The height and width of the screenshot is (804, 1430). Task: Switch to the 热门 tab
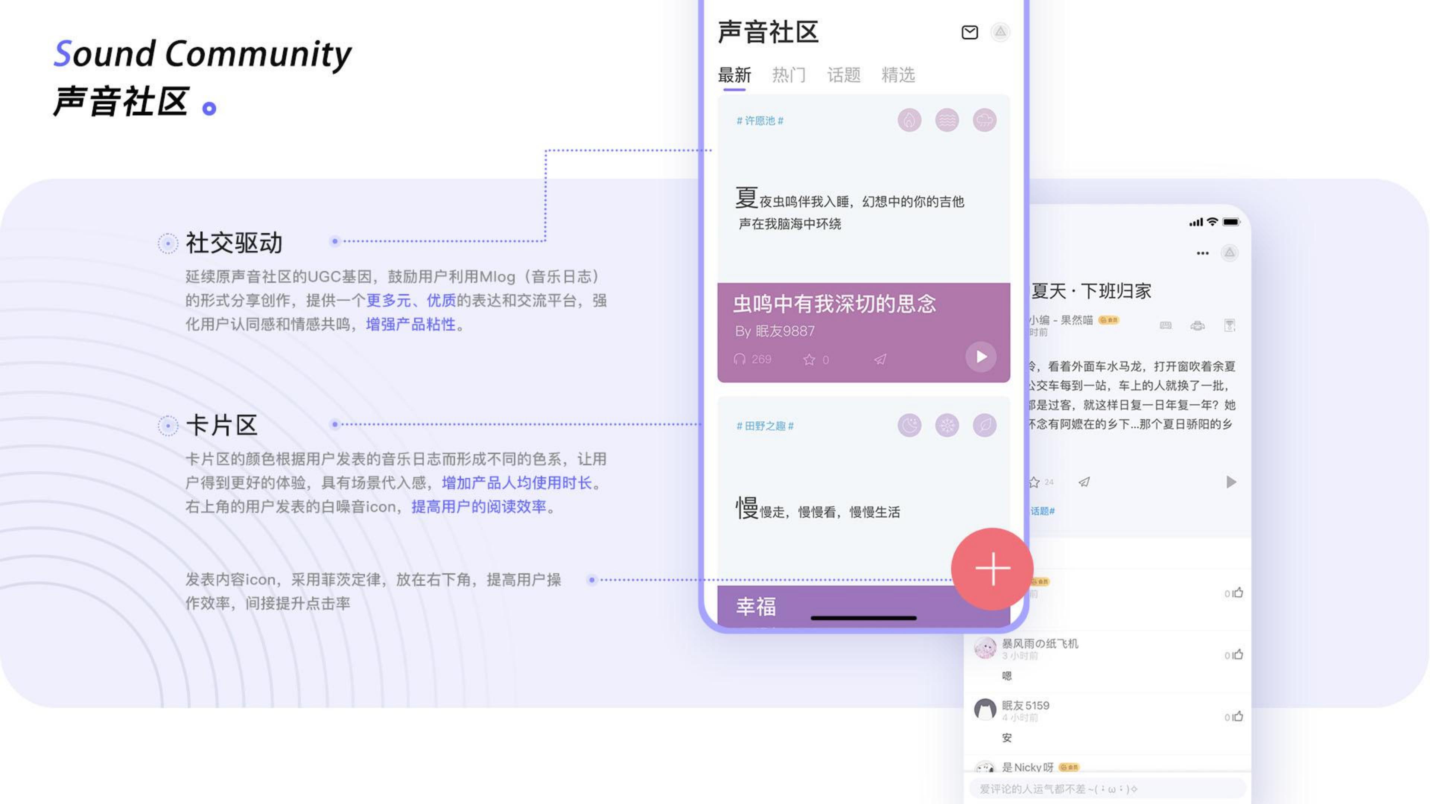(x=788, y=75)
